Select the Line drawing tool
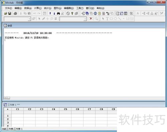Image resolution: width=167 pixels, height=132 pixels. coord(120,19)
